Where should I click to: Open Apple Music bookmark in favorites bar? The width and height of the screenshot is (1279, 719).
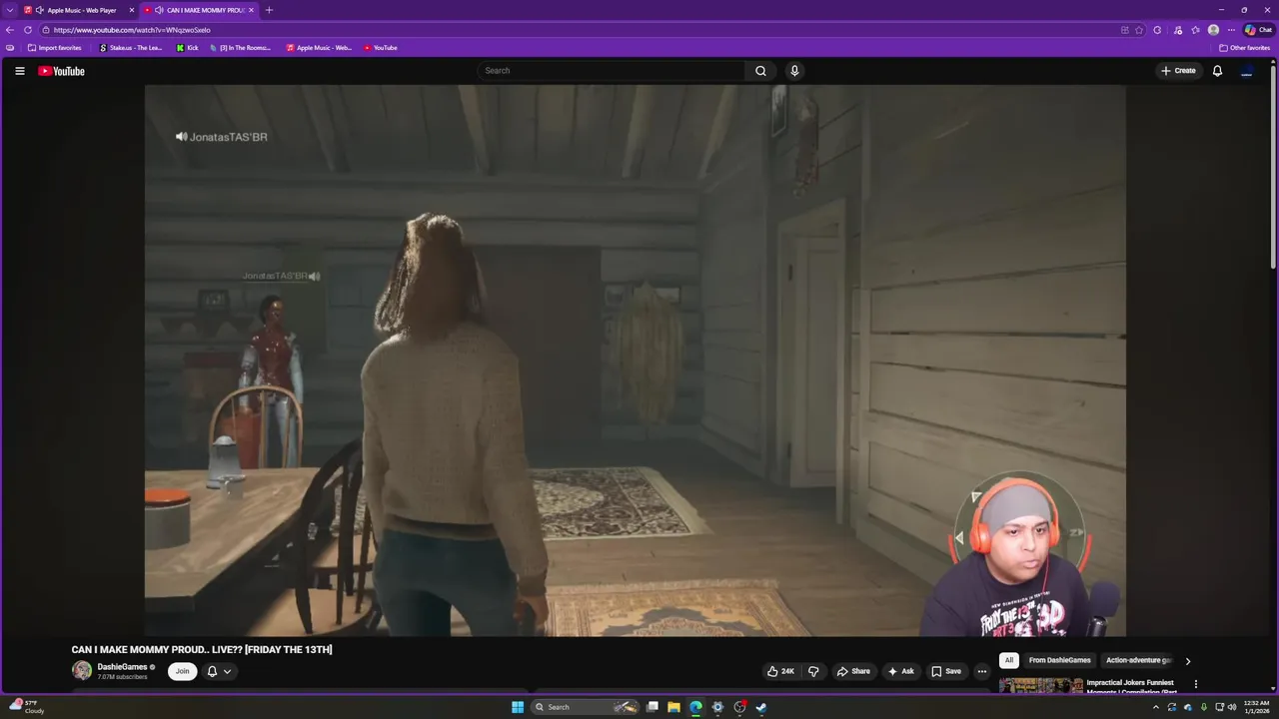click(319, 48)
